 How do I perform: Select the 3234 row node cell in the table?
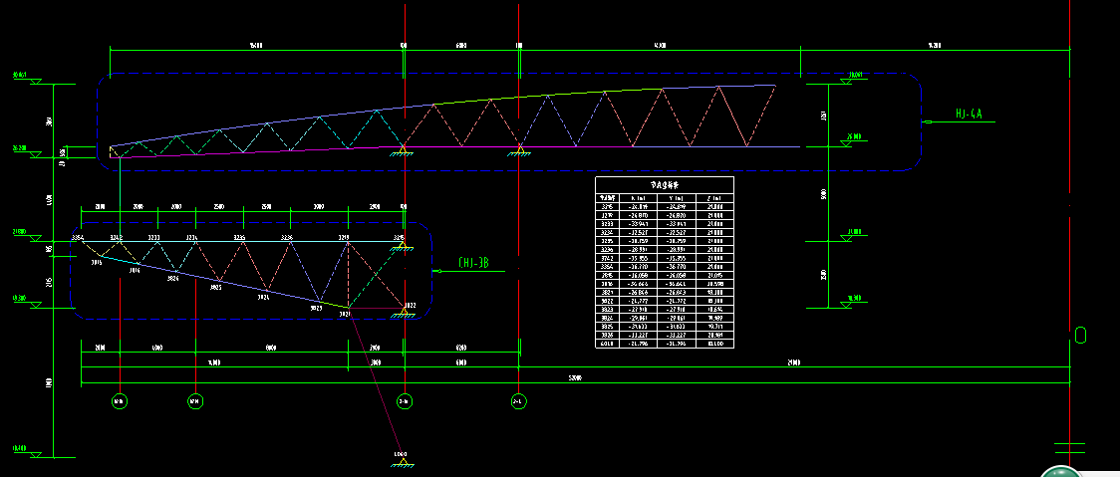click(x=608, y=233)
